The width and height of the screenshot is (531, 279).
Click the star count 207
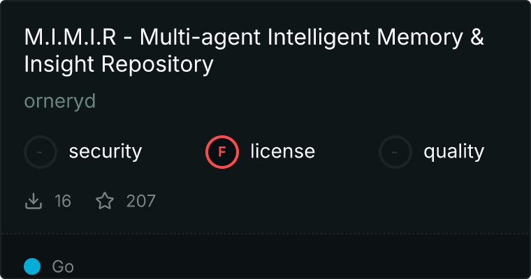(140, 202)
